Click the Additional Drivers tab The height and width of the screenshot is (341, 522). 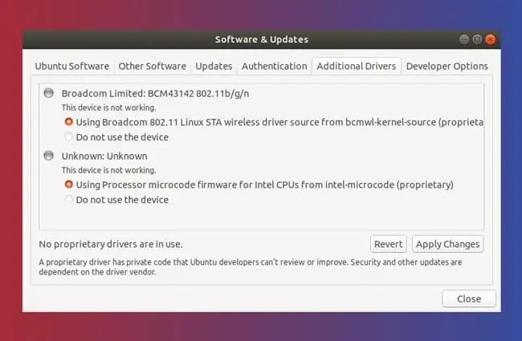coord(357,67)
